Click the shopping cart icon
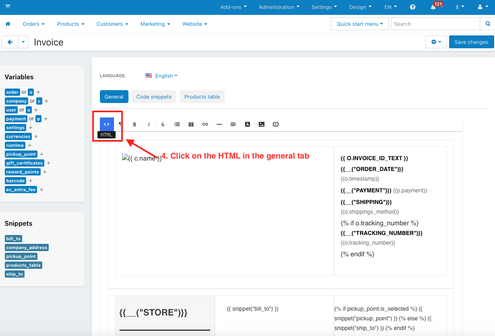Image resolution: width=495 pixels, height=336 pixels. click(8, 7)
